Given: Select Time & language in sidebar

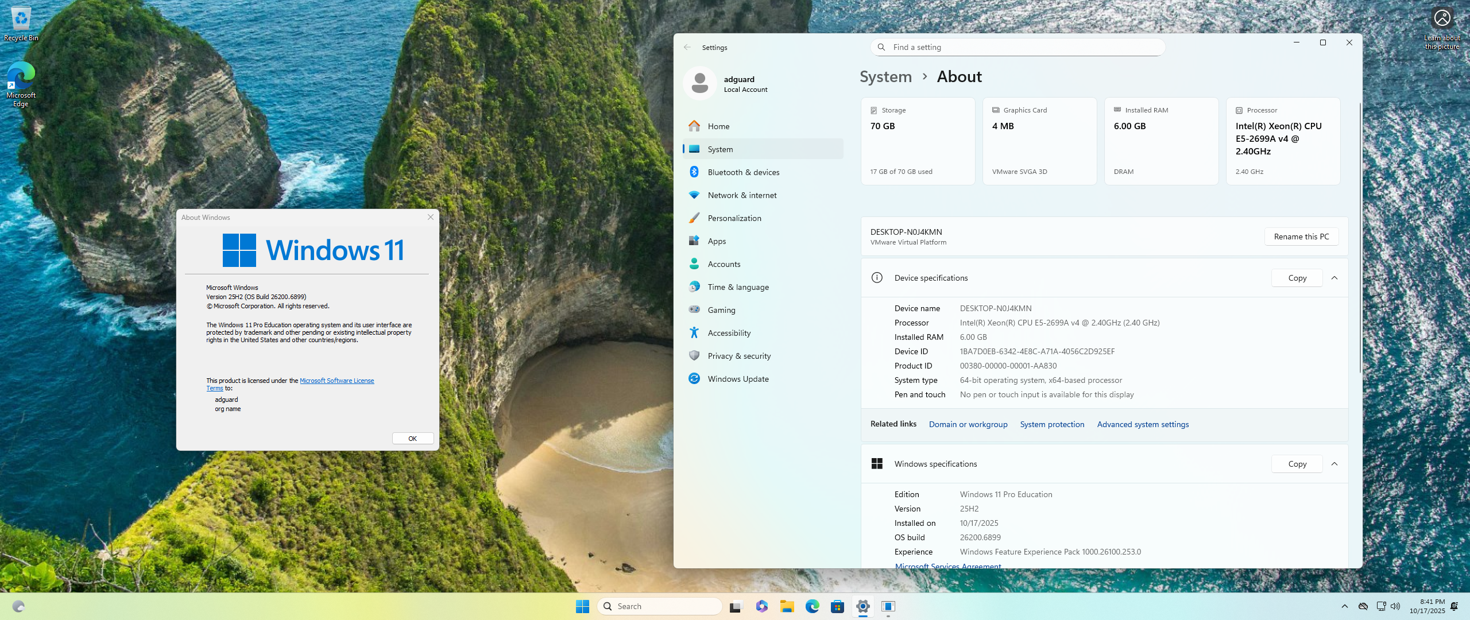Looking at the screenshot, I should pos(738,287).
